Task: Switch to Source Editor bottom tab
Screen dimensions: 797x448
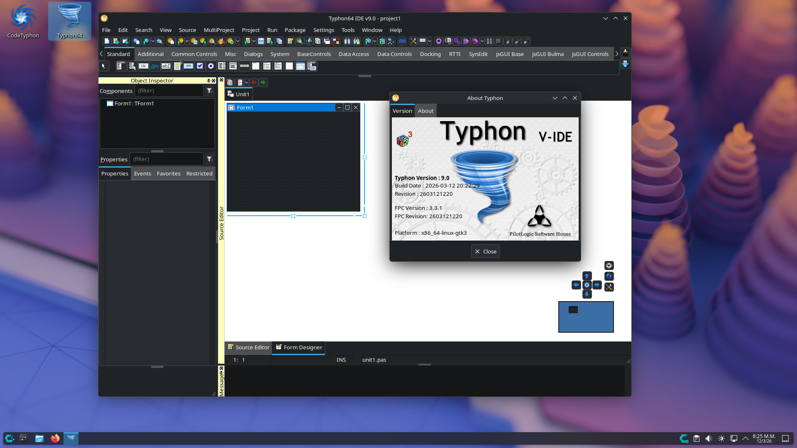Action: tap(249, 347)
